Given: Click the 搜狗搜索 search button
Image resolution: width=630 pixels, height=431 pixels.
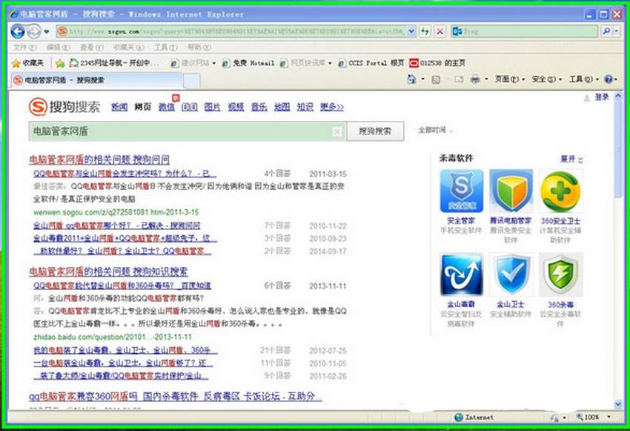Looking at the screenshot, I should point(375,131).
